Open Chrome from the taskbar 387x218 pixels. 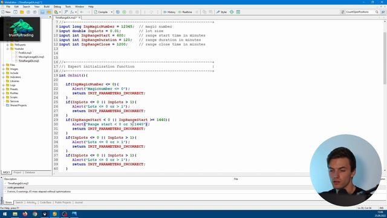pyautogui.click(x=35, y=214)
